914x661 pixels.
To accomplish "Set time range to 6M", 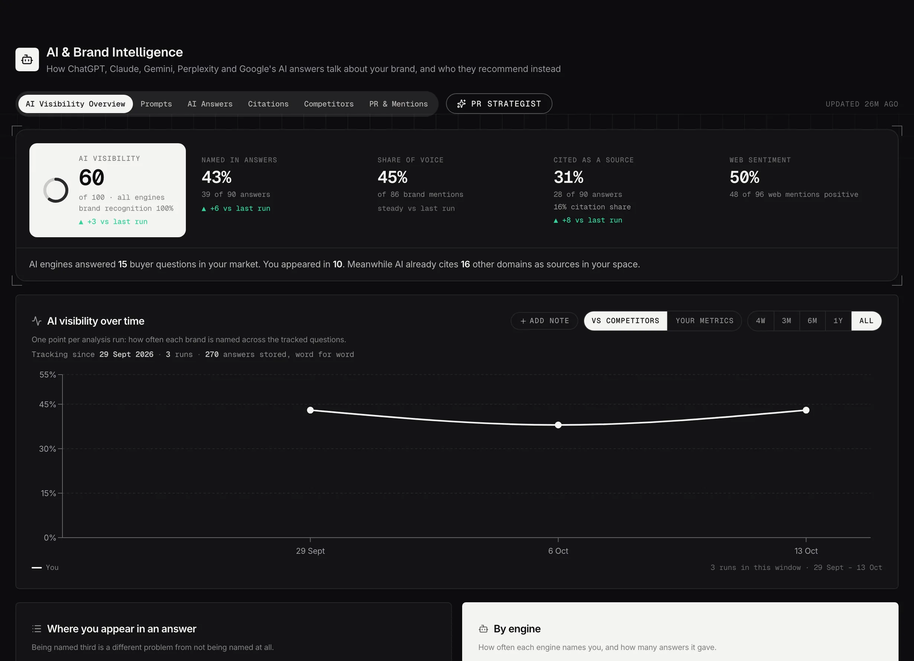I will (812, 321).
